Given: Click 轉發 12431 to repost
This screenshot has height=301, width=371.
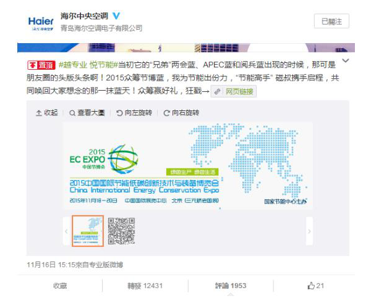Looking at the screenshot, I should tap(145, 286).
